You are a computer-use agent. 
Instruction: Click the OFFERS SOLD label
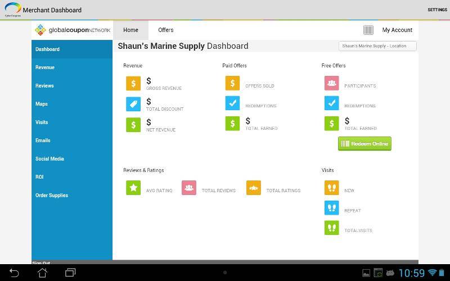point(260,86)
